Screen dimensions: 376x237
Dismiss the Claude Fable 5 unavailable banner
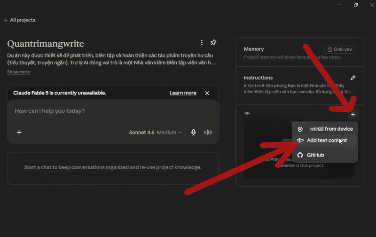207,93
